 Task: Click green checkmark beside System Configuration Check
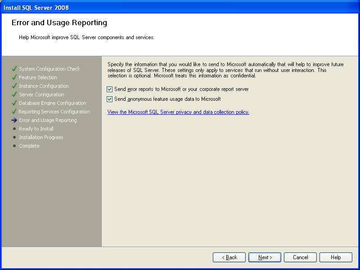point(14,69)
